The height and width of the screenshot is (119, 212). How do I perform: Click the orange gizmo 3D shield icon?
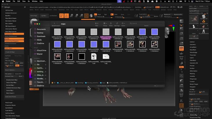(86, 16)
